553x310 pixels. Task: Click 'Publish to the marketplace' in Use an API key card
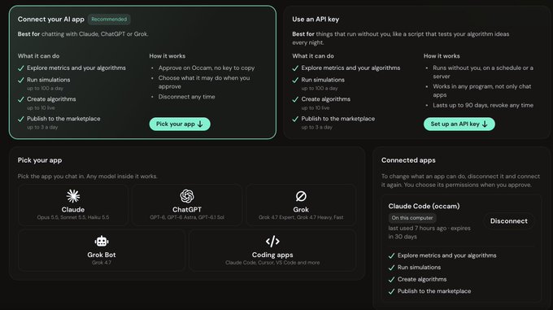coord(337,119)
